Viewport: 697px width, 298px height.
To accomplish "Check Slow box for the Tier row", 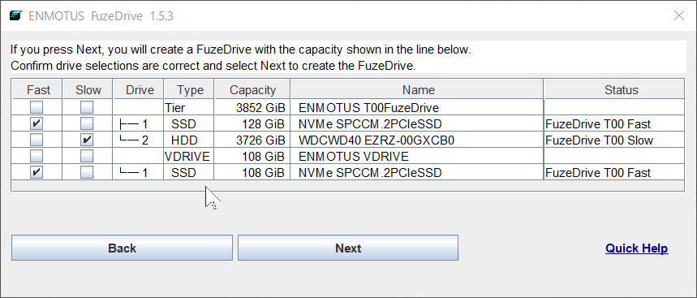I will click(87, 107).
